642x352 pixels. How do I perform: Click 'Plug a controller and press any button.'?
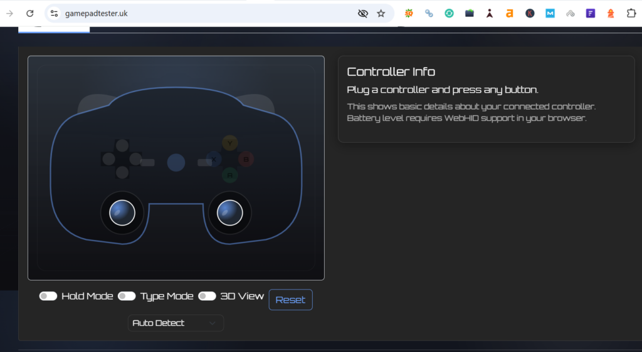443,90
